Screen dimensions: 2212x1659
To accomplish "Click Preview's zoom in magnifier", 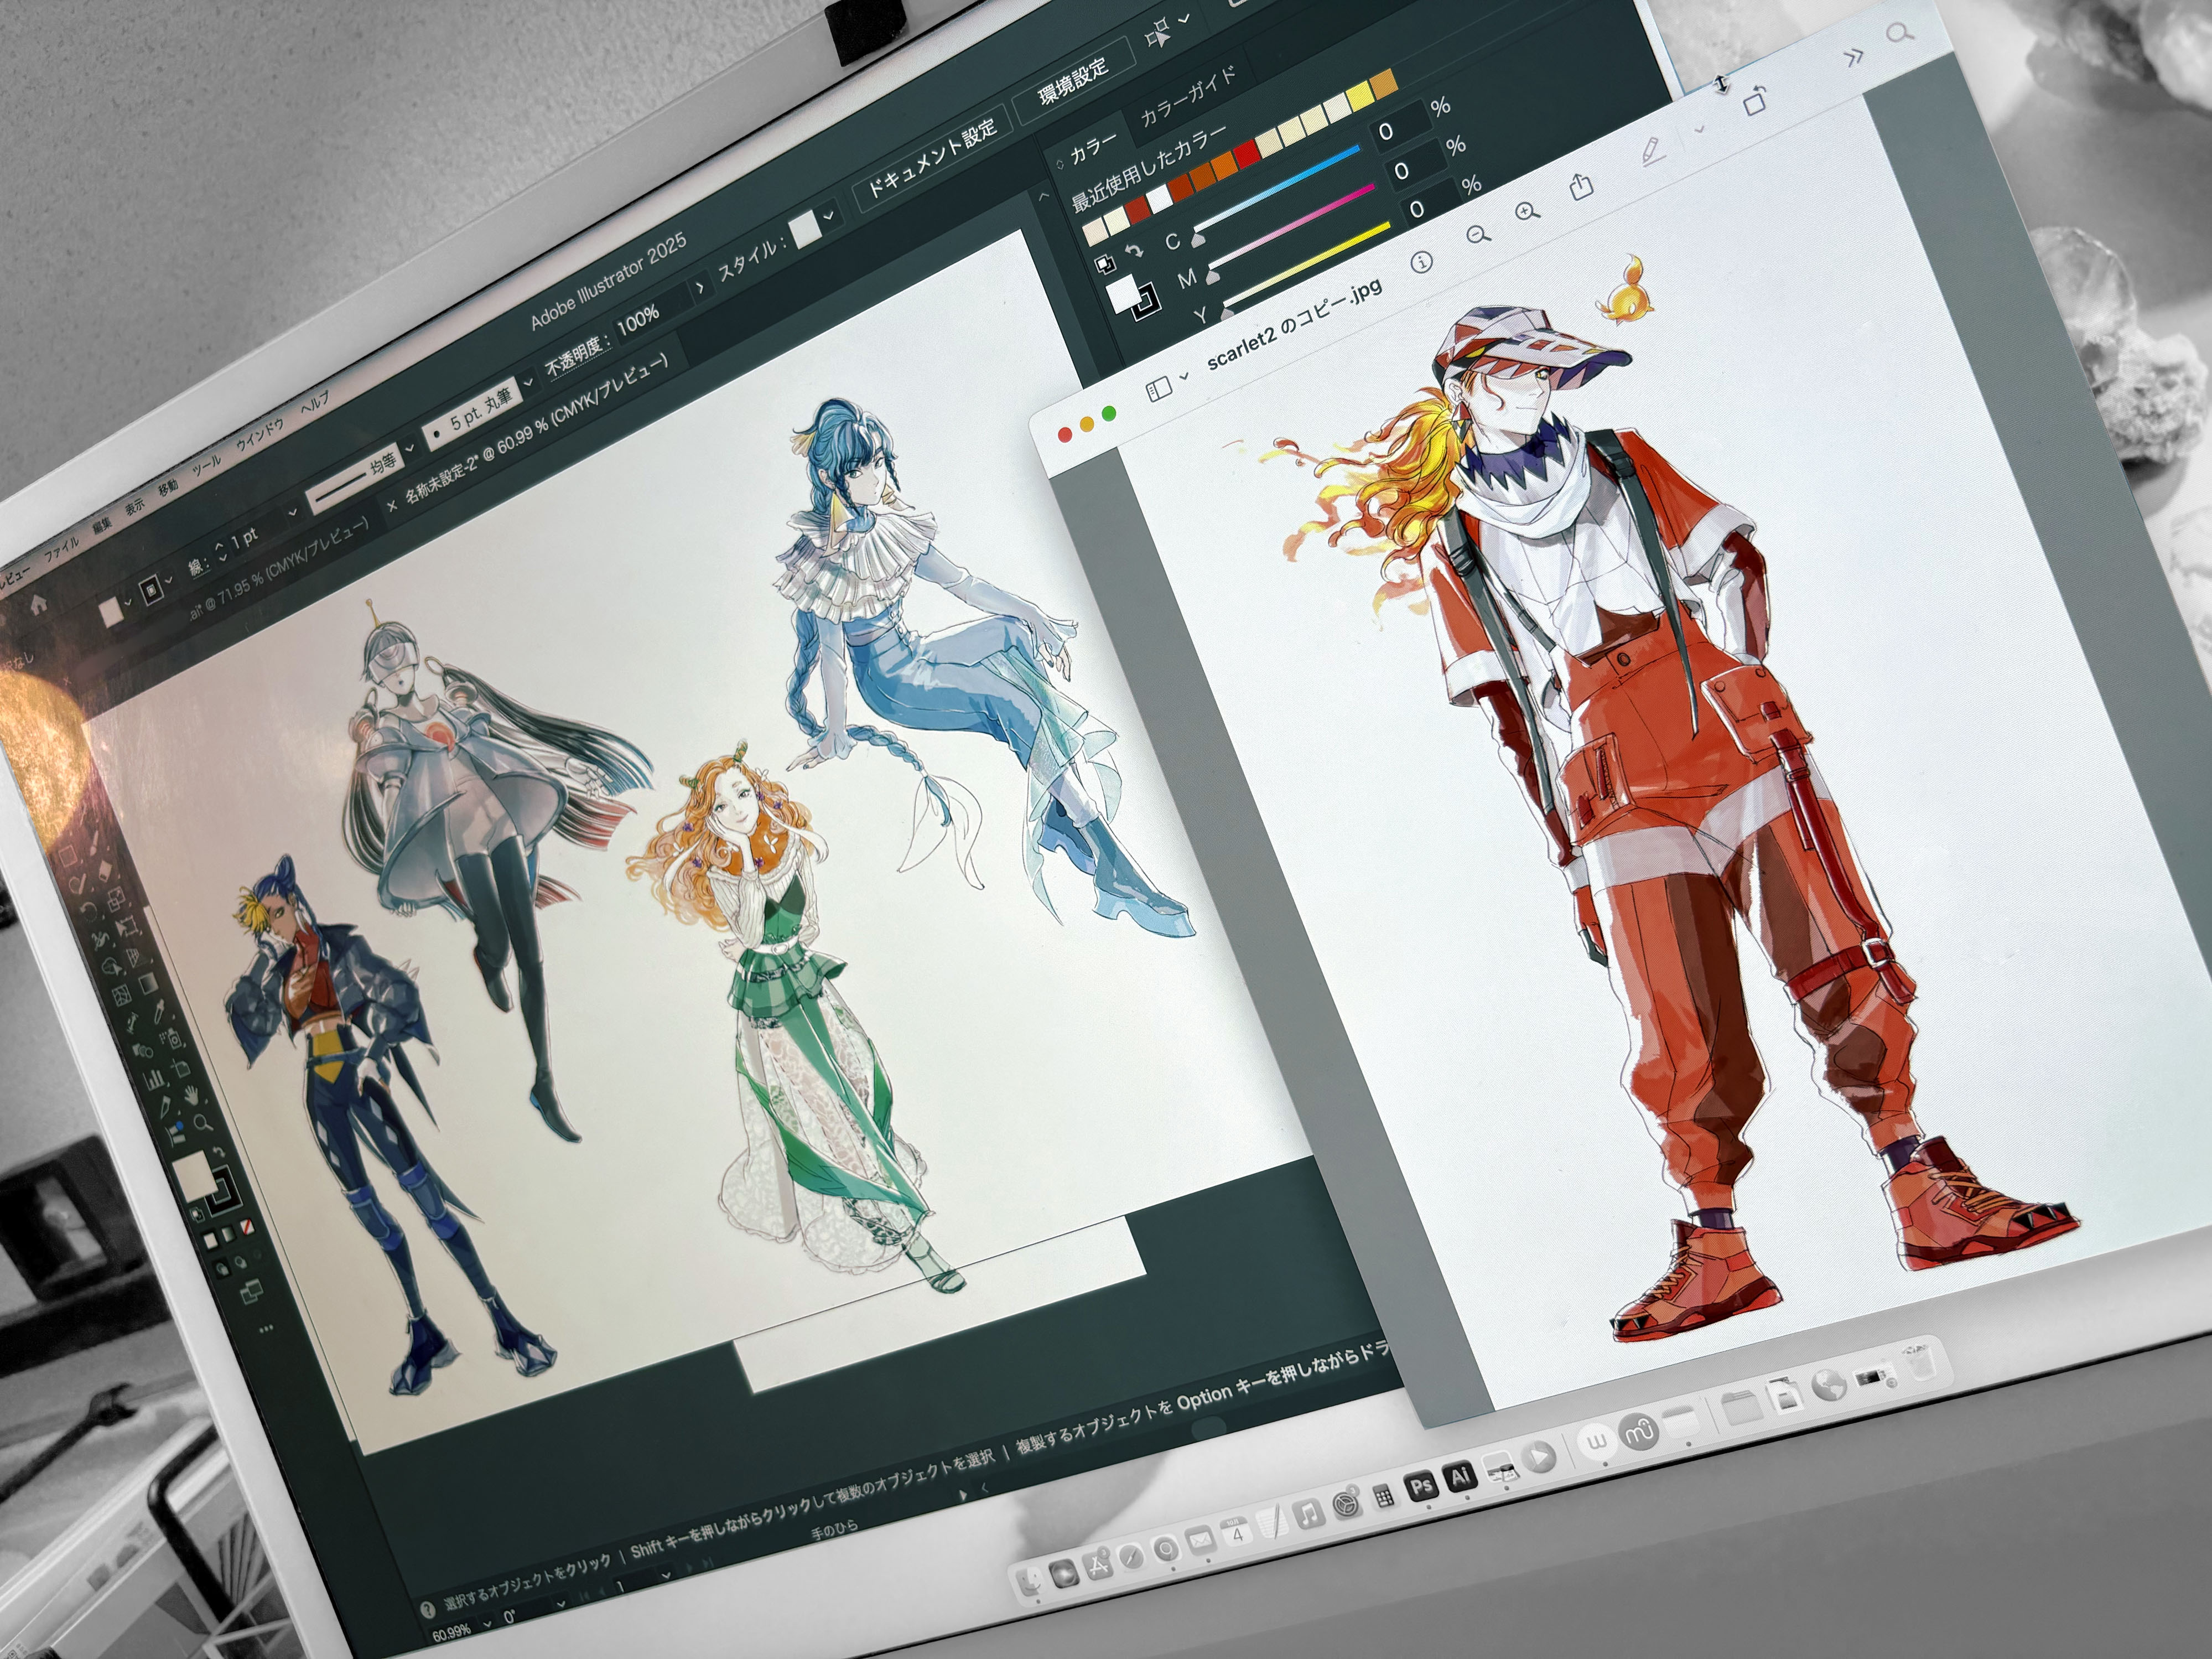I will pos(1527,211).
